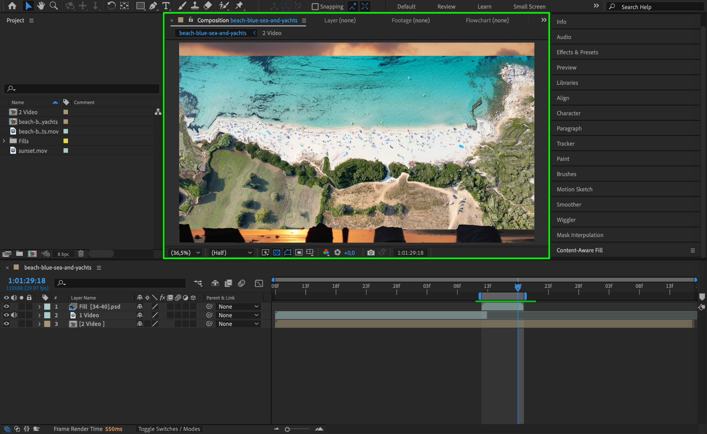Click Toggle Switches / Modes button
This screenshot has height=434, width=707.
[169, 429]
